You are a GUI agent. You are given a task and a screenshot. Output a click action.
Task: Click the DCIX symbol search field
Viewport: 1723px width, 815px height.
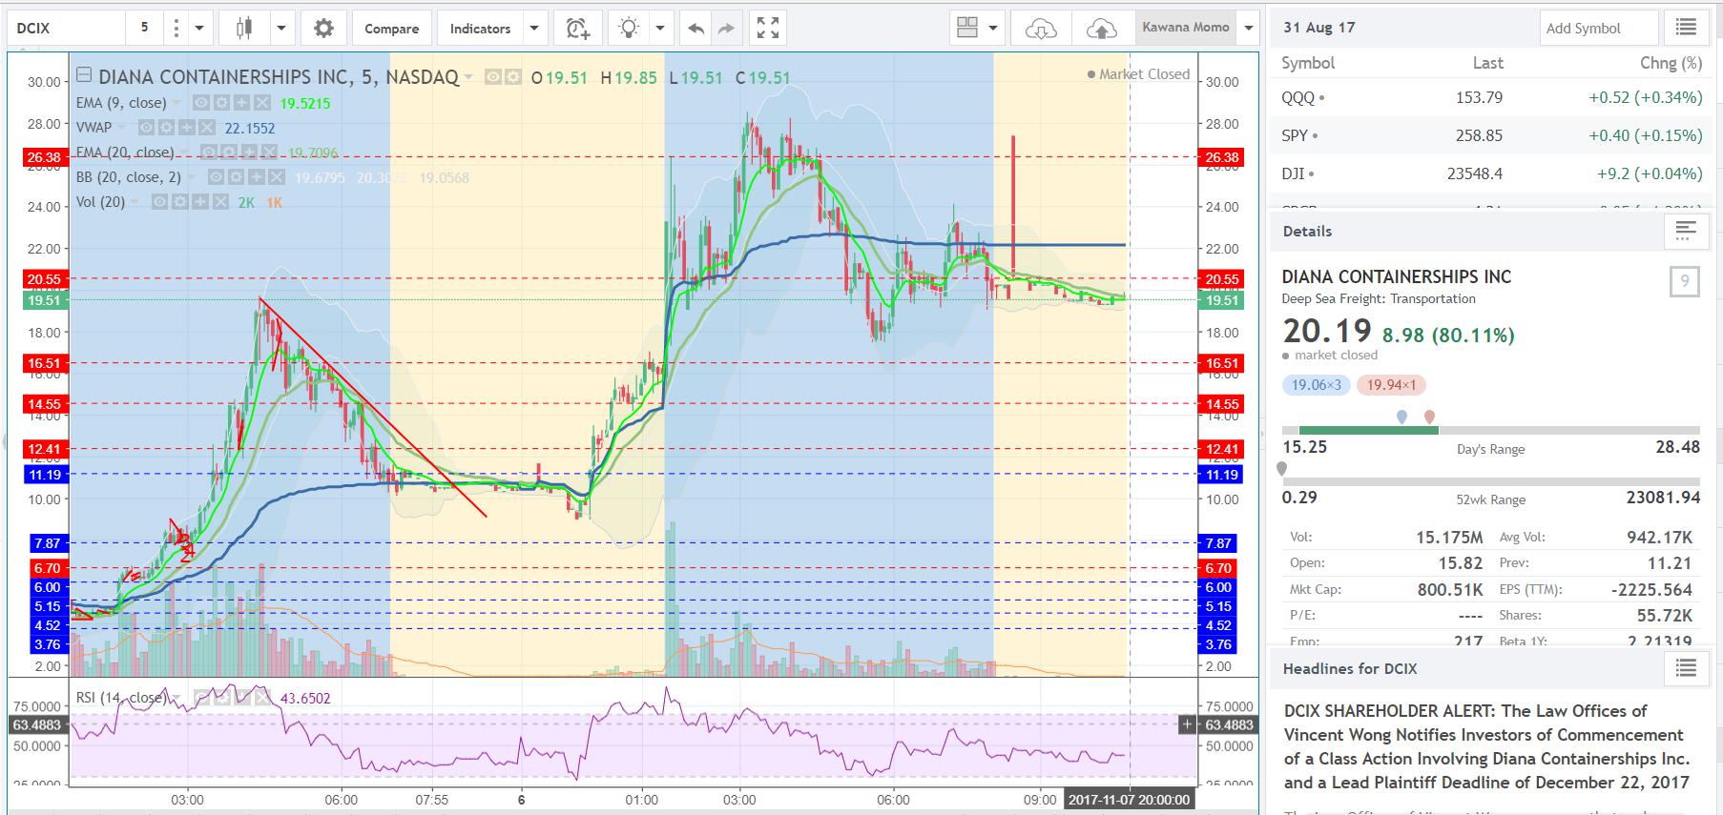point(65,28)
